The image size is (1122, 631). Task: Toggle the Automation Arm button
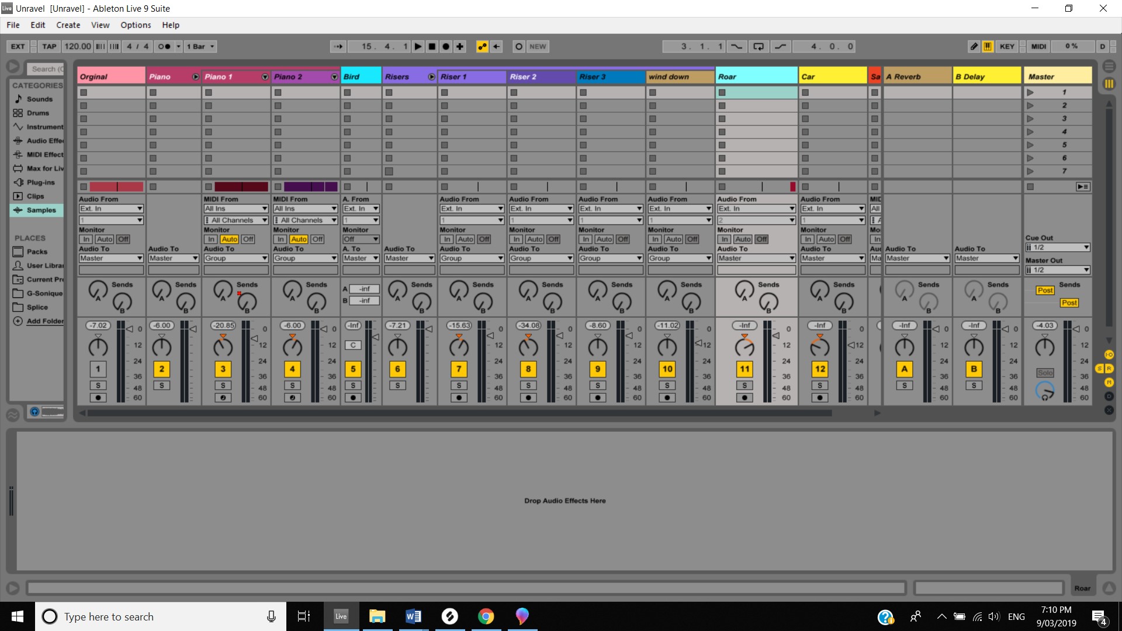[x=482, y=47]
